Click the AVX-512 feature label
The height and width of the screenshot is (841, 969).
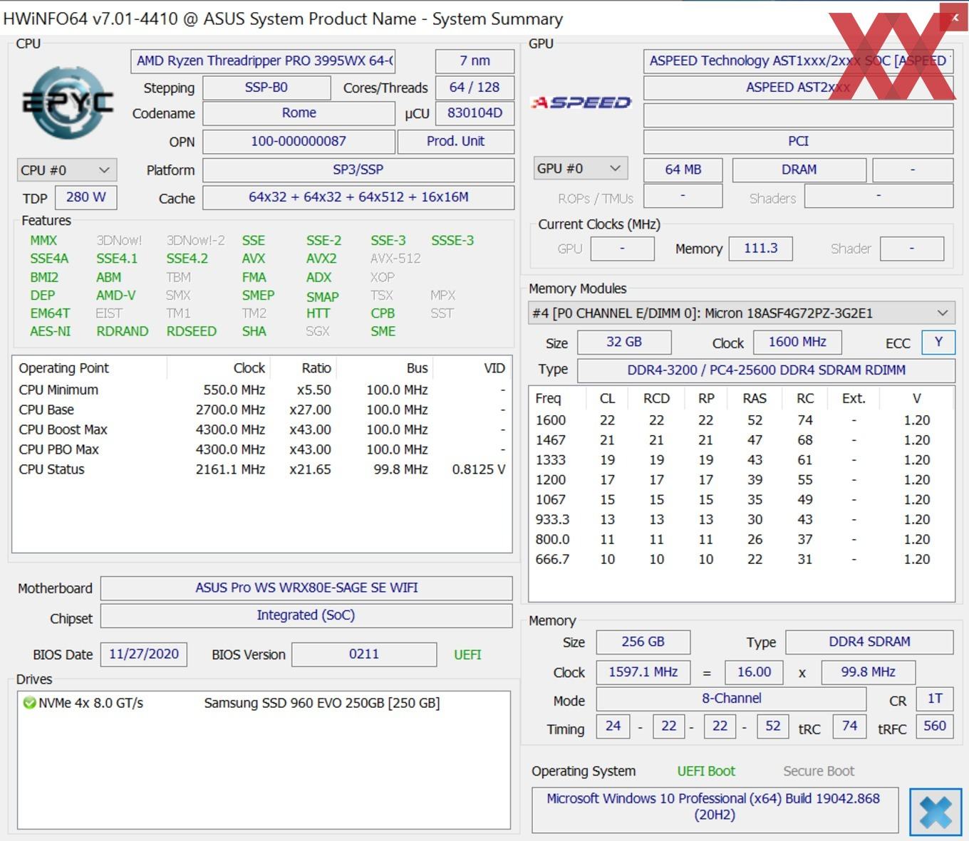pos(395,258)
